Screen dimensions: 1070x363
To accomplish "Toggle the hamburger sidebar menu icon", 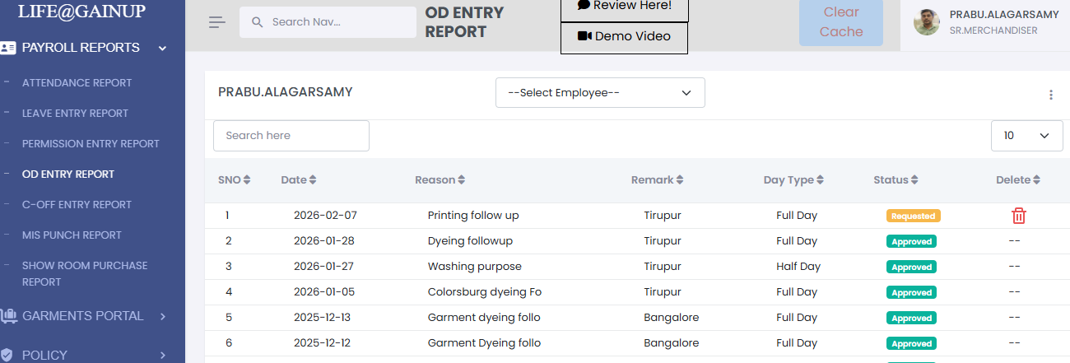I will pos(217,22).
